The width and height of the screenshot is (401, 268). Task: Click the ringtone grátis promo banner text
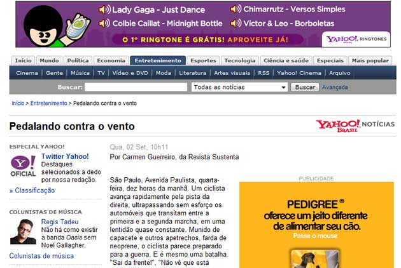click(x=206, y=40)
